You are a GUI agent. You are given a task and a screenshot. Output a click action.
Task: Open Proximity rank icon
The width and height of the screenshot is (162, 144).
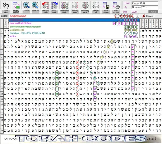(x=85, y=5)
